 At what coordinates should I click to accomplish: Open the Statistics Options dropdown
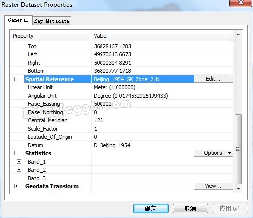point(214,153)
